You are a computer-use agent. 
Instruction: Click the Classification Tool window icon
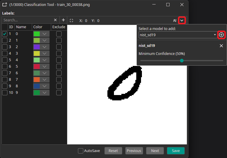(x=5, y=5)
